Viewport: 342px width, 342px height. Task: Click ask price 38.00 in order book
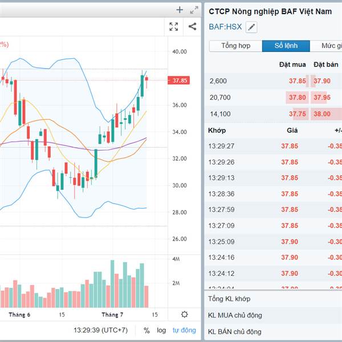pyautogui.click(x=321, y=114)
